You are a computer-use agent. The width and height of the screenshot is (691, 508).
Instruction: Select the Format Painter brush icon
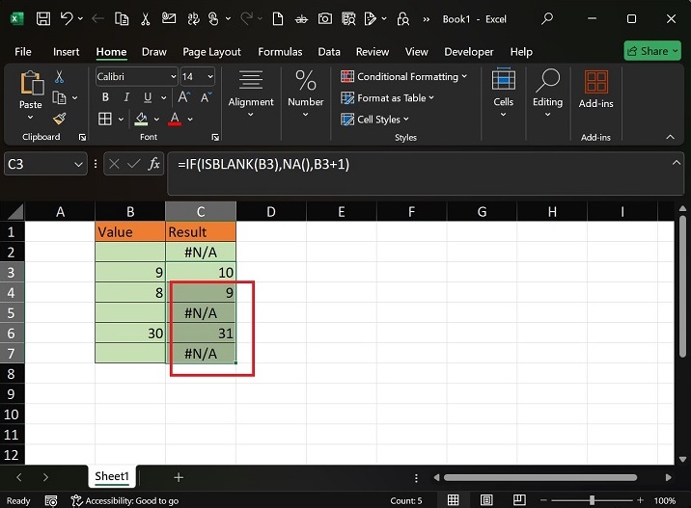pyautogui.click(x=60, y=119)
